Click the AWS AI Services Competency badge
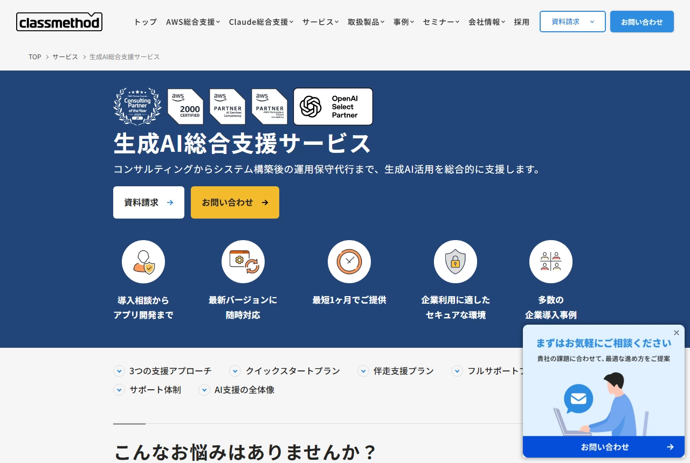The height and width of the screenshot is (463, 690). tap(227, 107)
